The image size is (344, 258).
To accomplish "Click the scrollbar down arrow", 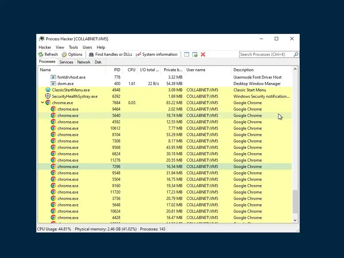I will click(295, 220).
